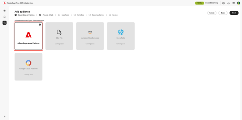Select the Adobe Experience Platform logo
The width and height of the screenshot is (242, 120).
(28, 35)
